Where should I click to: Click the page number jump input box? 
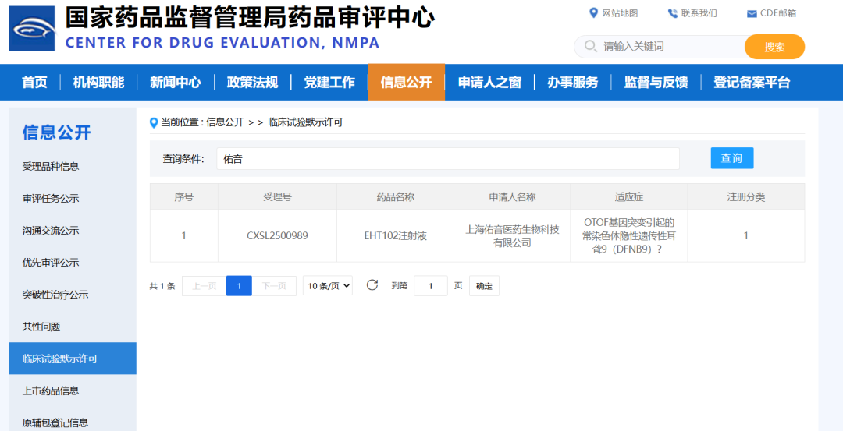click(430, 286)
